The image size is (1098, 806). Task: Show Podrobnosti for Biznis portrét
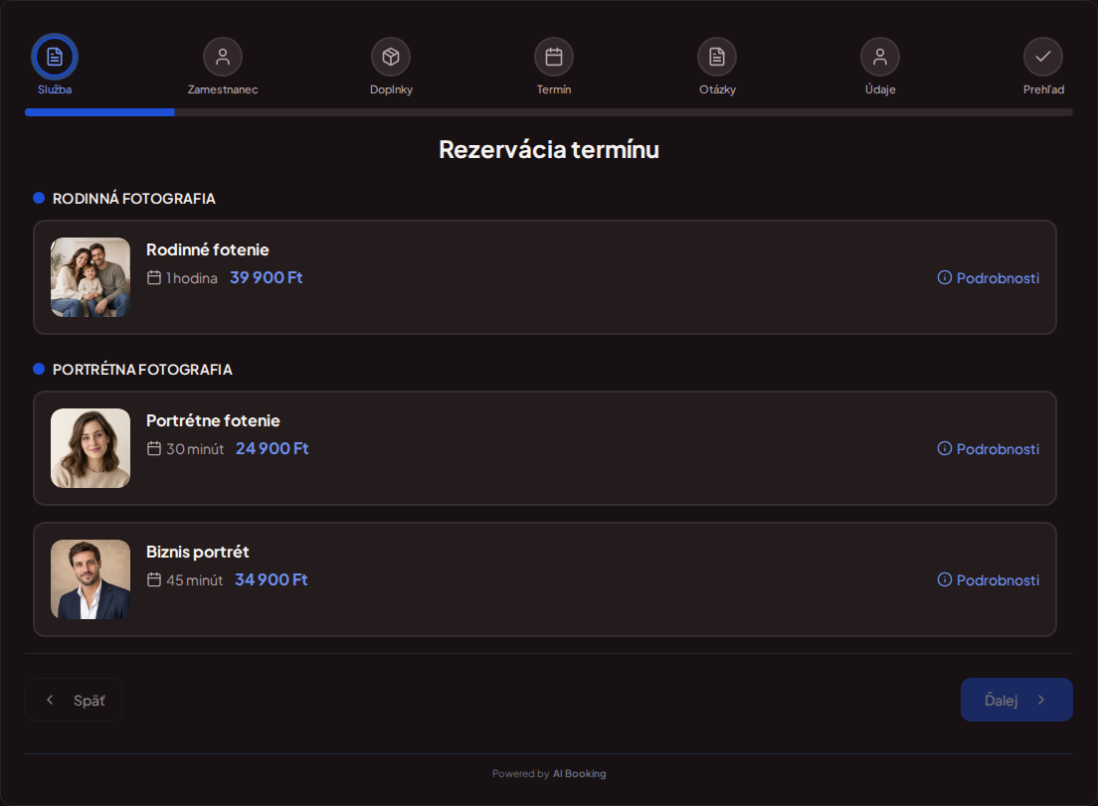tap(988, 580)
